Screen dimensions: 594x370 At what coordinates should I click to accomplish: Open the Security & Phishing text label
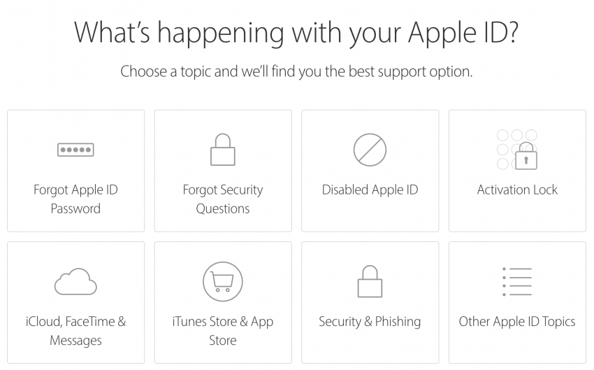(x=370, y=322)
